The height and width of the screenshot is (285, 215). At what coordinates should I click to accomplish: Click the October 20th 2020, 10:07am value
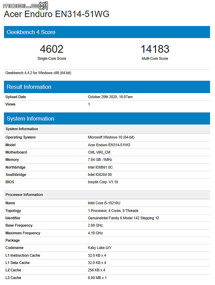(x=110, y=97)
